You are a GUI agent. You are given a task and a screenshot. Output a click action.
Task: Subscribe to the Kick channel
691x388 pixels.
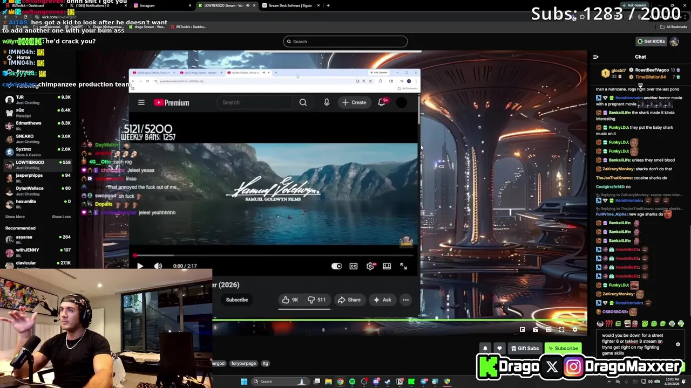563,348
